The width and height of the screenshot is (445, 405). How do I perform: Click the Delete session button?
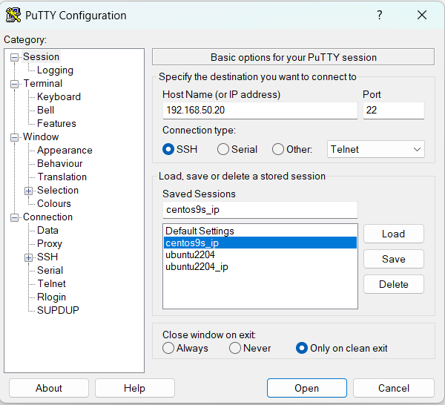(x=394, y=284)
